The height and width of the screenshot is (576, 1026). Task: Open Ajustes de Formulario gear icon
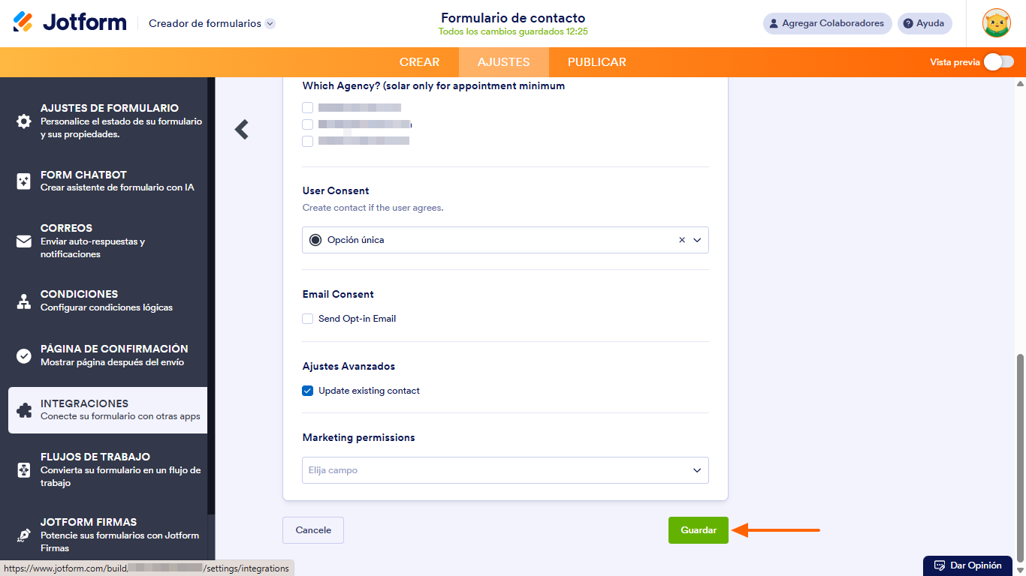pos(24,121)
